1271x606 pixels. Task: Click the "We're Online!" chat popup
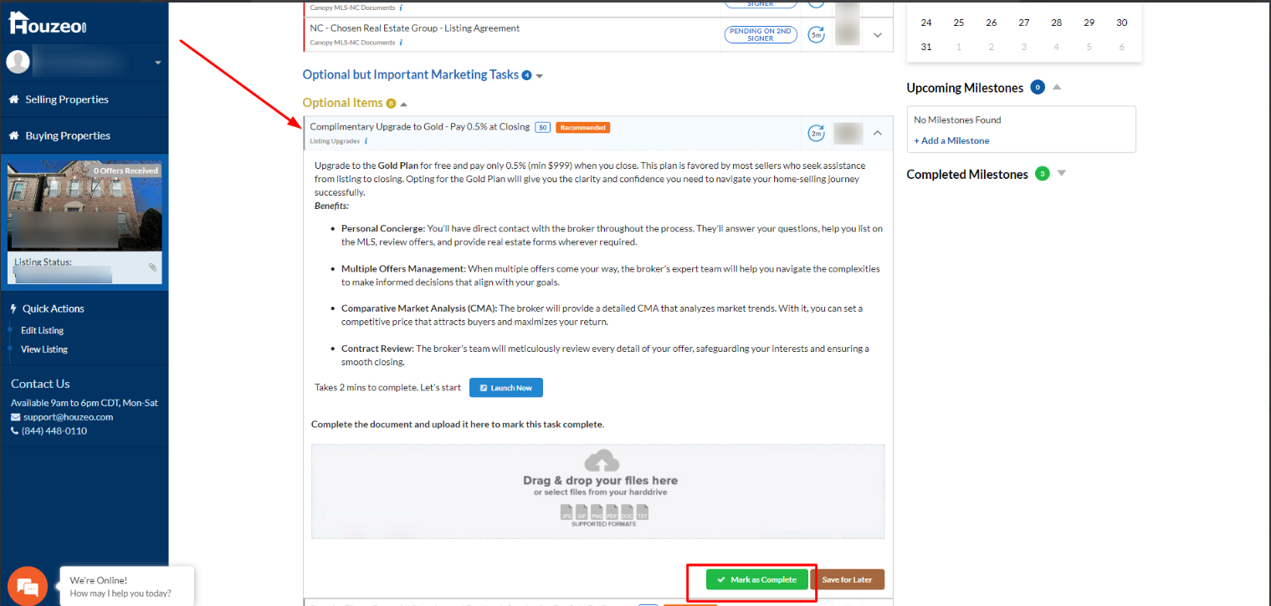127,587
